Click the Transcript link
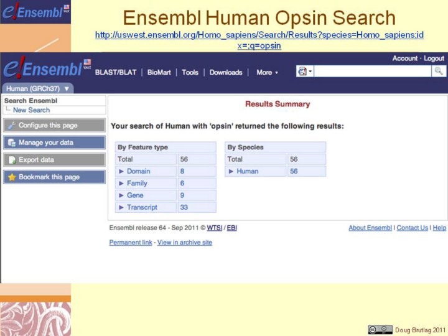 coord(142,207)
